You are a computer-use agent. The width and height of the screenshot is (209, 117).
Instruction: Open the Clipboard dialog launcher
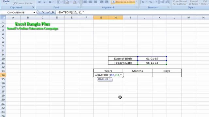[x=33, y=7]
